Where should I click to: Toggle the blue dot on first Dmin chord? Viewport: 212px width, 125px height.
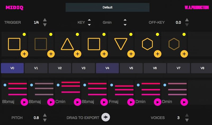(x=138, y=85)
